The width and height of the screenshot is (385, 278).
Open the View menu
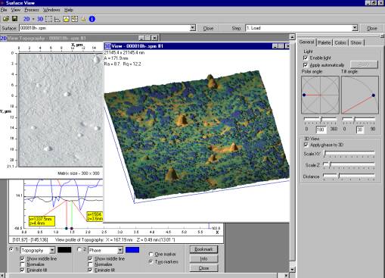click(x=16, y=10)
